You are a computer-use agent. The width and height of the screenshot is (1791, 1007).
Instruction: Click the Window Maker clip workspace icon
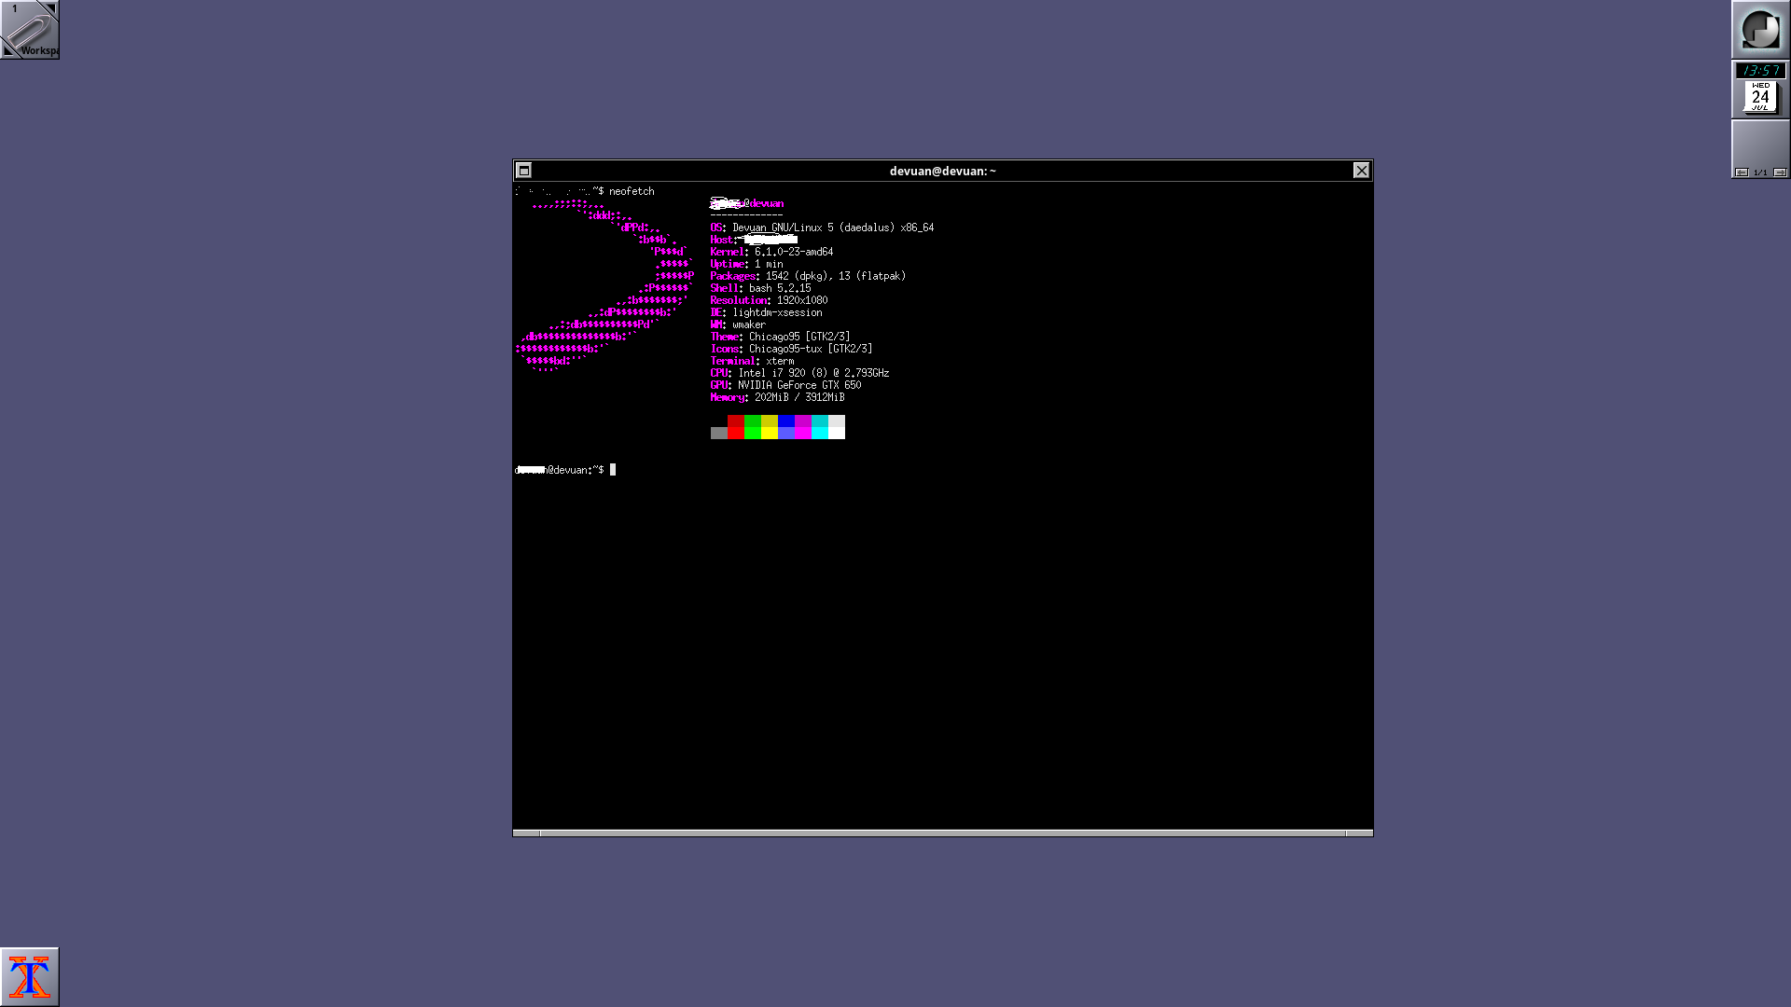[x=30, y=30]
